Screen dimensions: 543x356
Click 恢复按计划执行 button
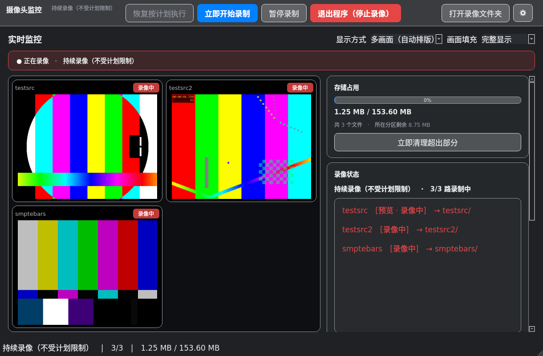159,13
